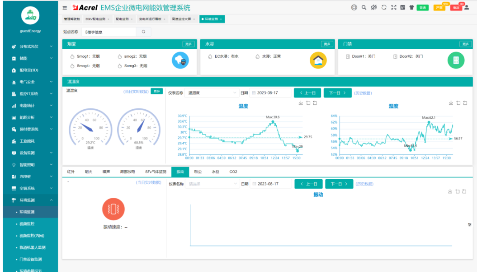Viewport: 477px width, 274px height.
Task: Collapse the 环境监测 parent sidebar menu
Action: 30,200
